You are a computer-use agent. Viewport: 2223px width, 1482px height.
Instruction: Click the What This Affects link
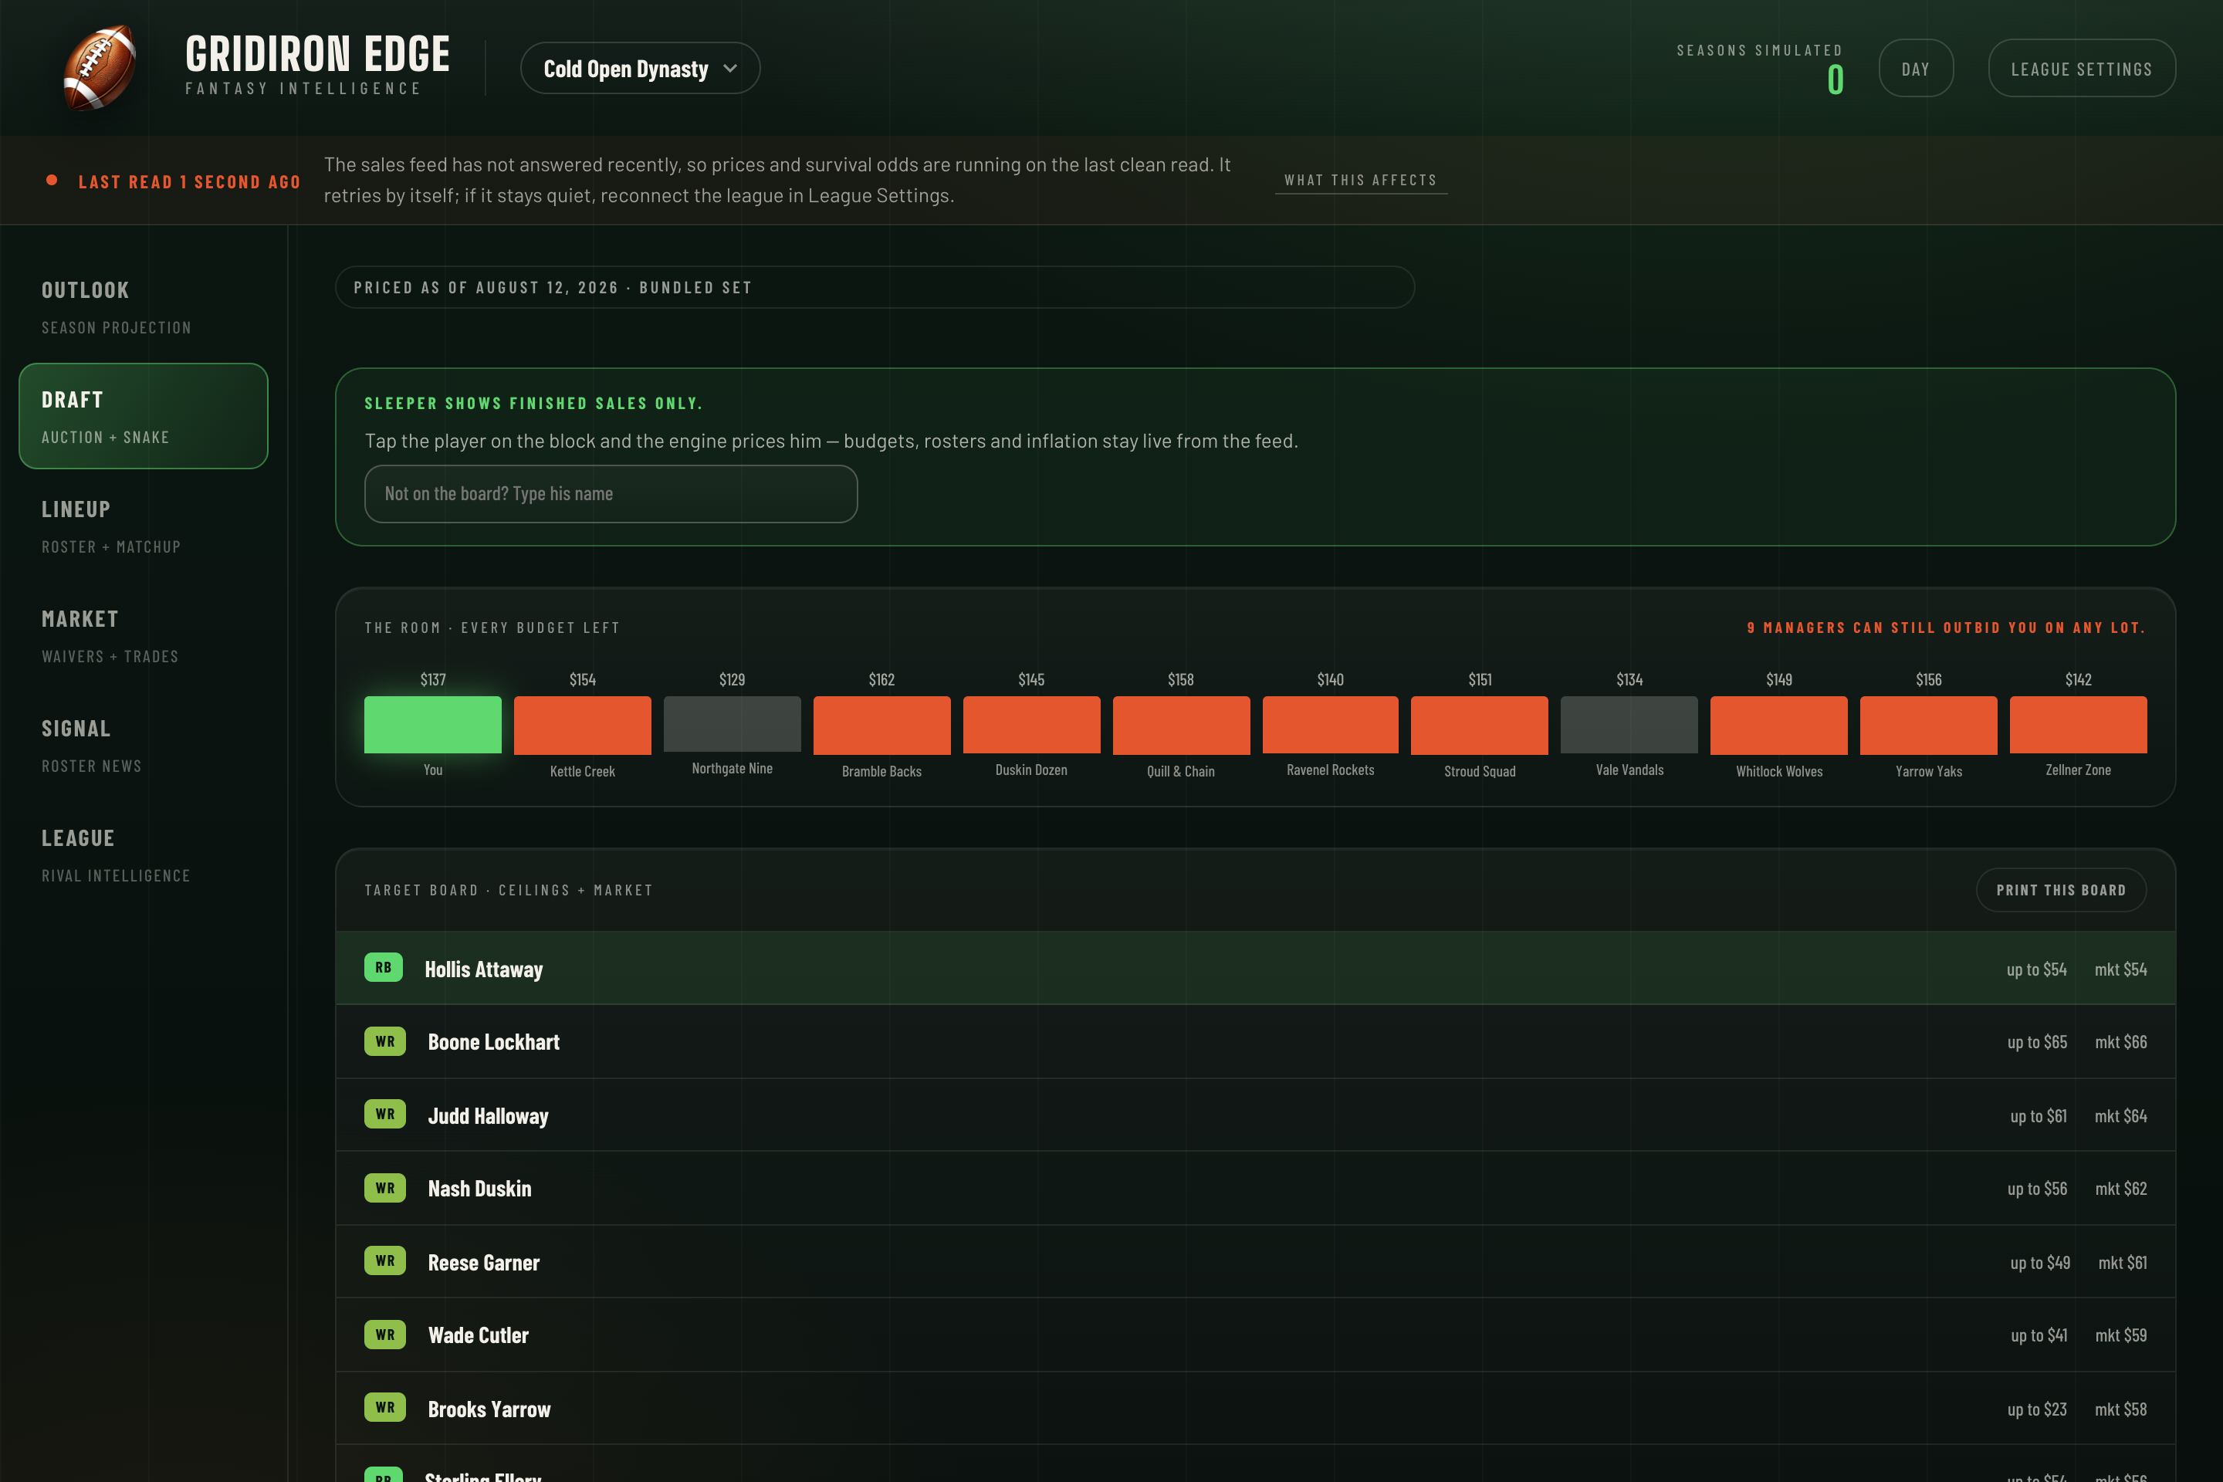pyautogui.click(x=1360, y=180)
